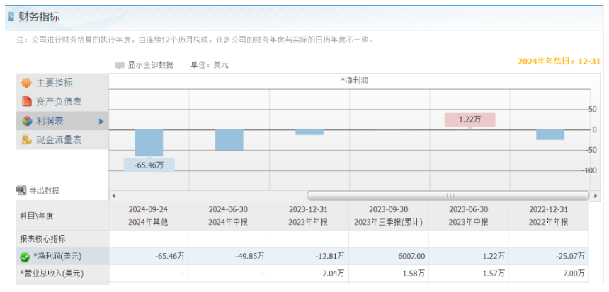This screenshot has width=609, height=292.
Task: Click the blue arrow next to 利润表
Action: (x=101, y=122)
